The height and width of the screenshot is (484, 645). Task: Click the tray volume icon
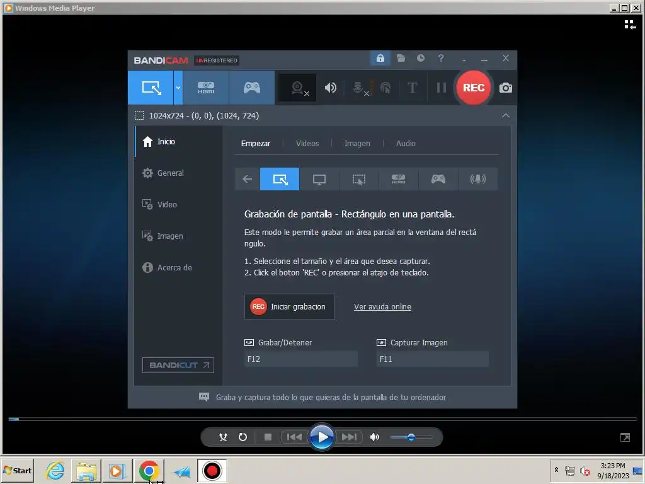tap(585, 470)
